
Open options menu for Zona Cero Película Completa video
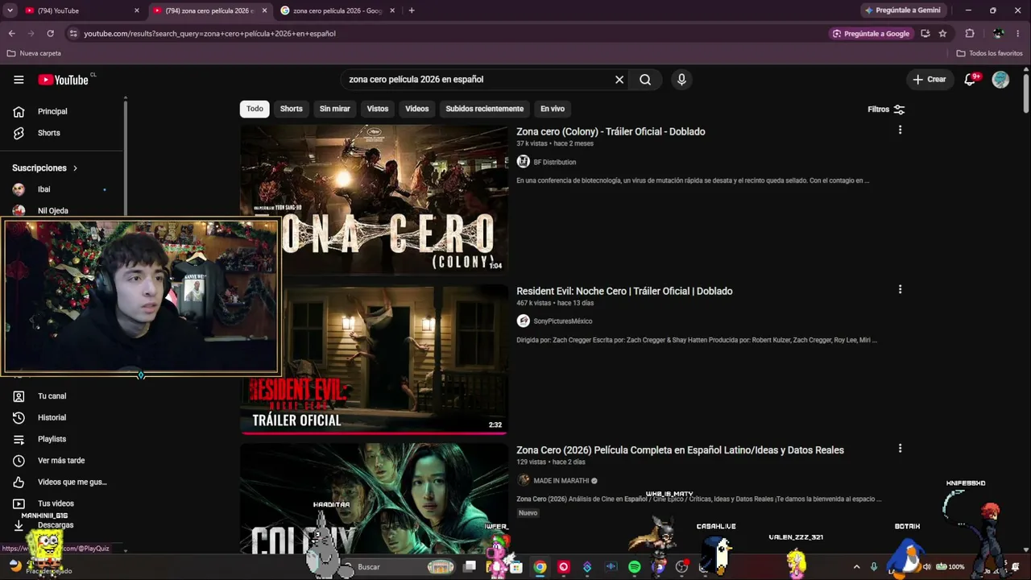click(900, 448)
